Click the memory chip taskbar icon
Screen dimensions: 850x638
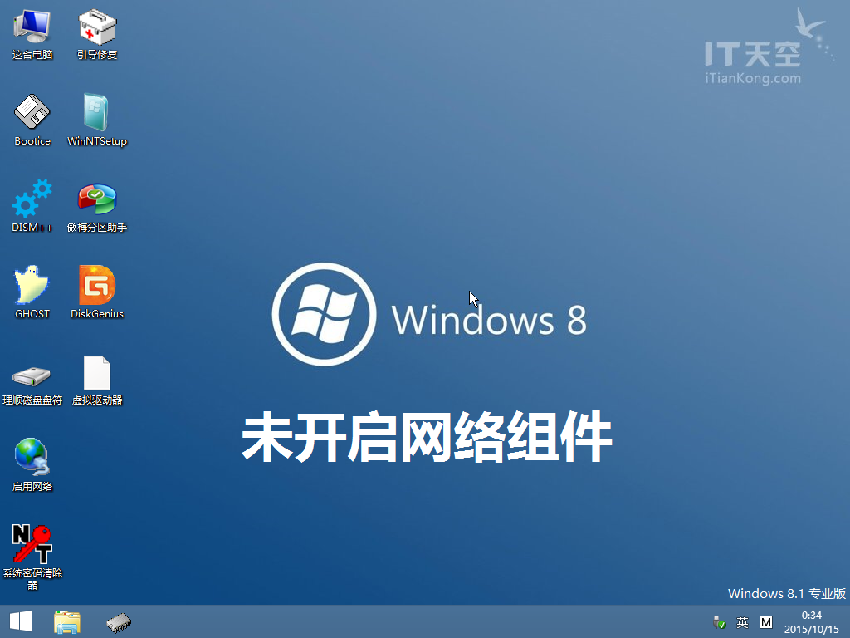click(x=119, y=621)
